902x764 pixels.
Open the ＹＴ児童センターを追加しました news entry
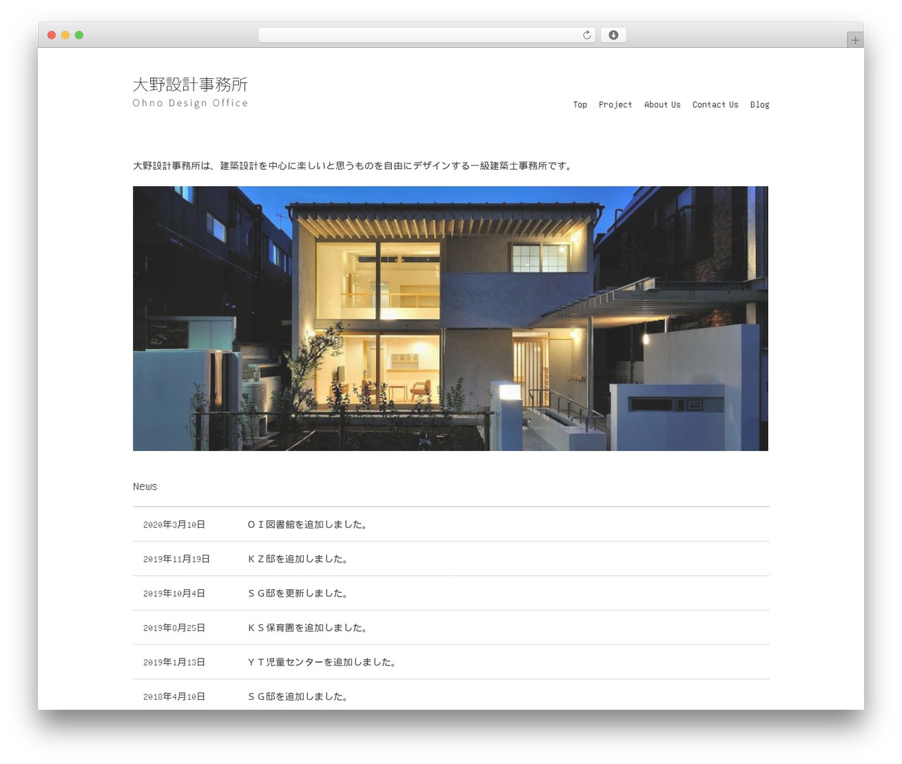[x=322, y=663]
